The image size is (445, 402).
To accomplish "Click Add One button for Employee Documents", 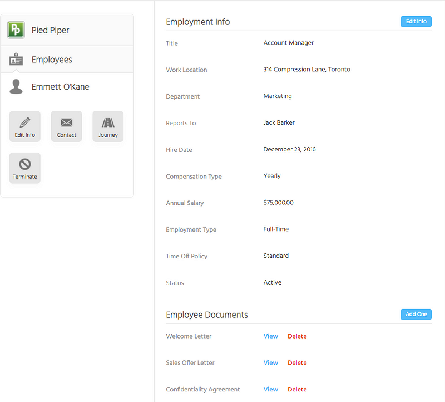I will (x=416, y=315).
